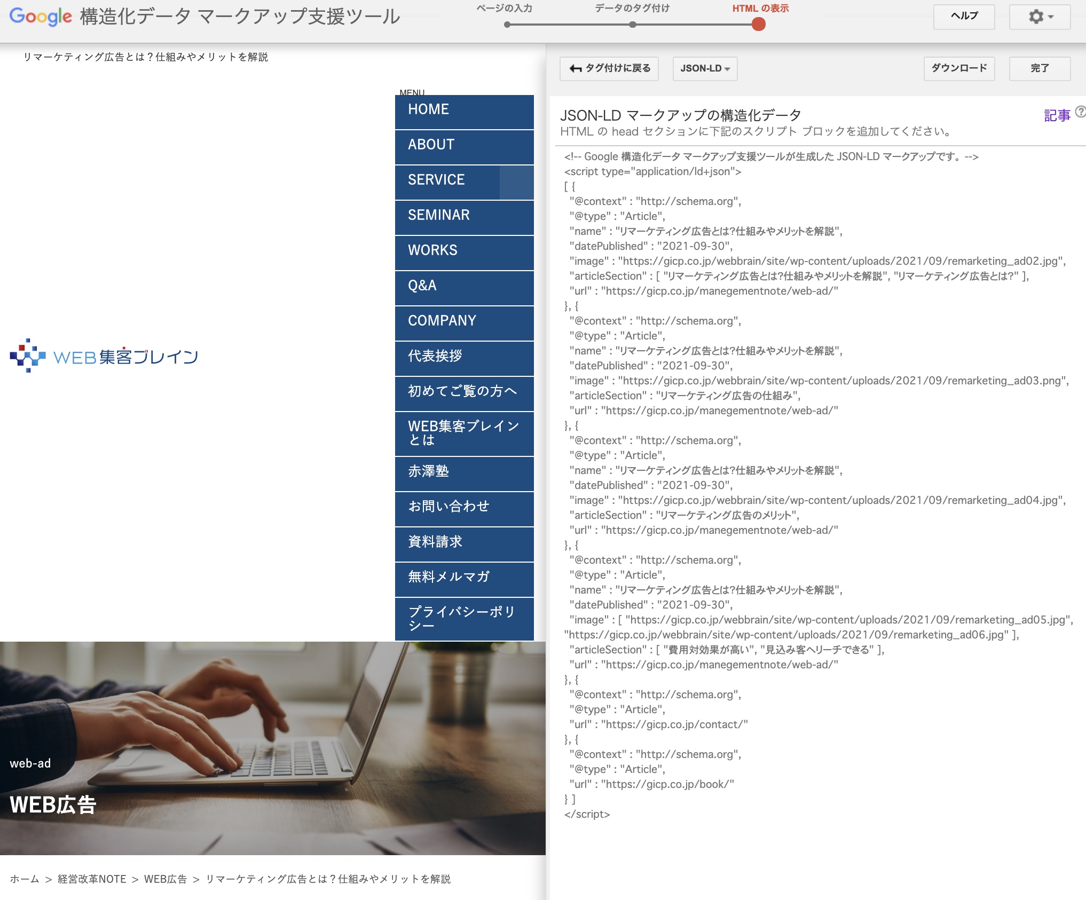Select the HTML の表示 step marker
This screenshot has height=900, width=1086.
pyautogui.click(x=758, y=25)
